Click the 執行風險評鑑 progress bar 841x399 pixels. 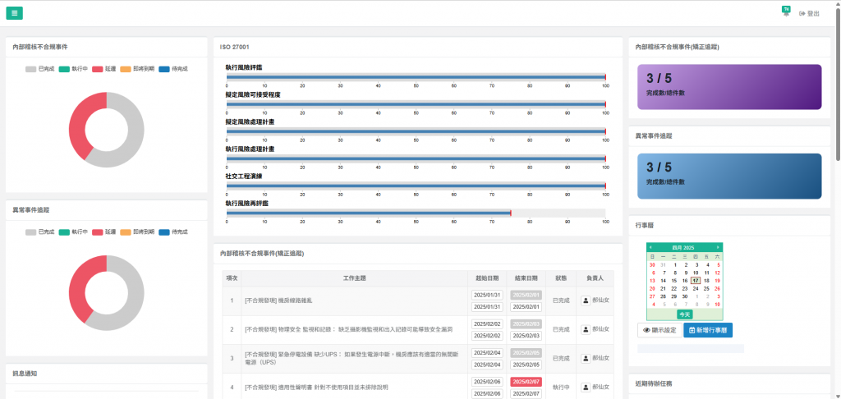pos(416,77)
